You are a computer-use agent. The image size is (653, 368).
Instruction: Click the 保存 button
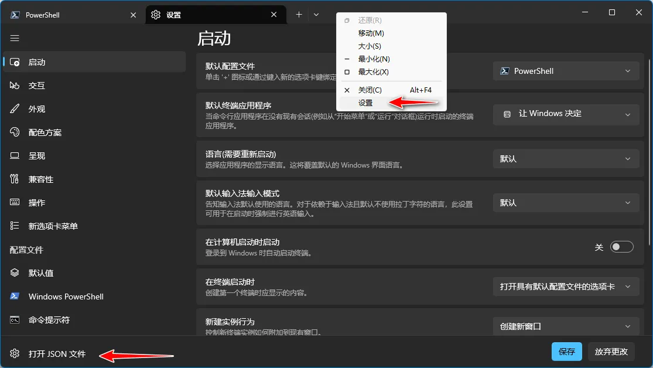566,352
